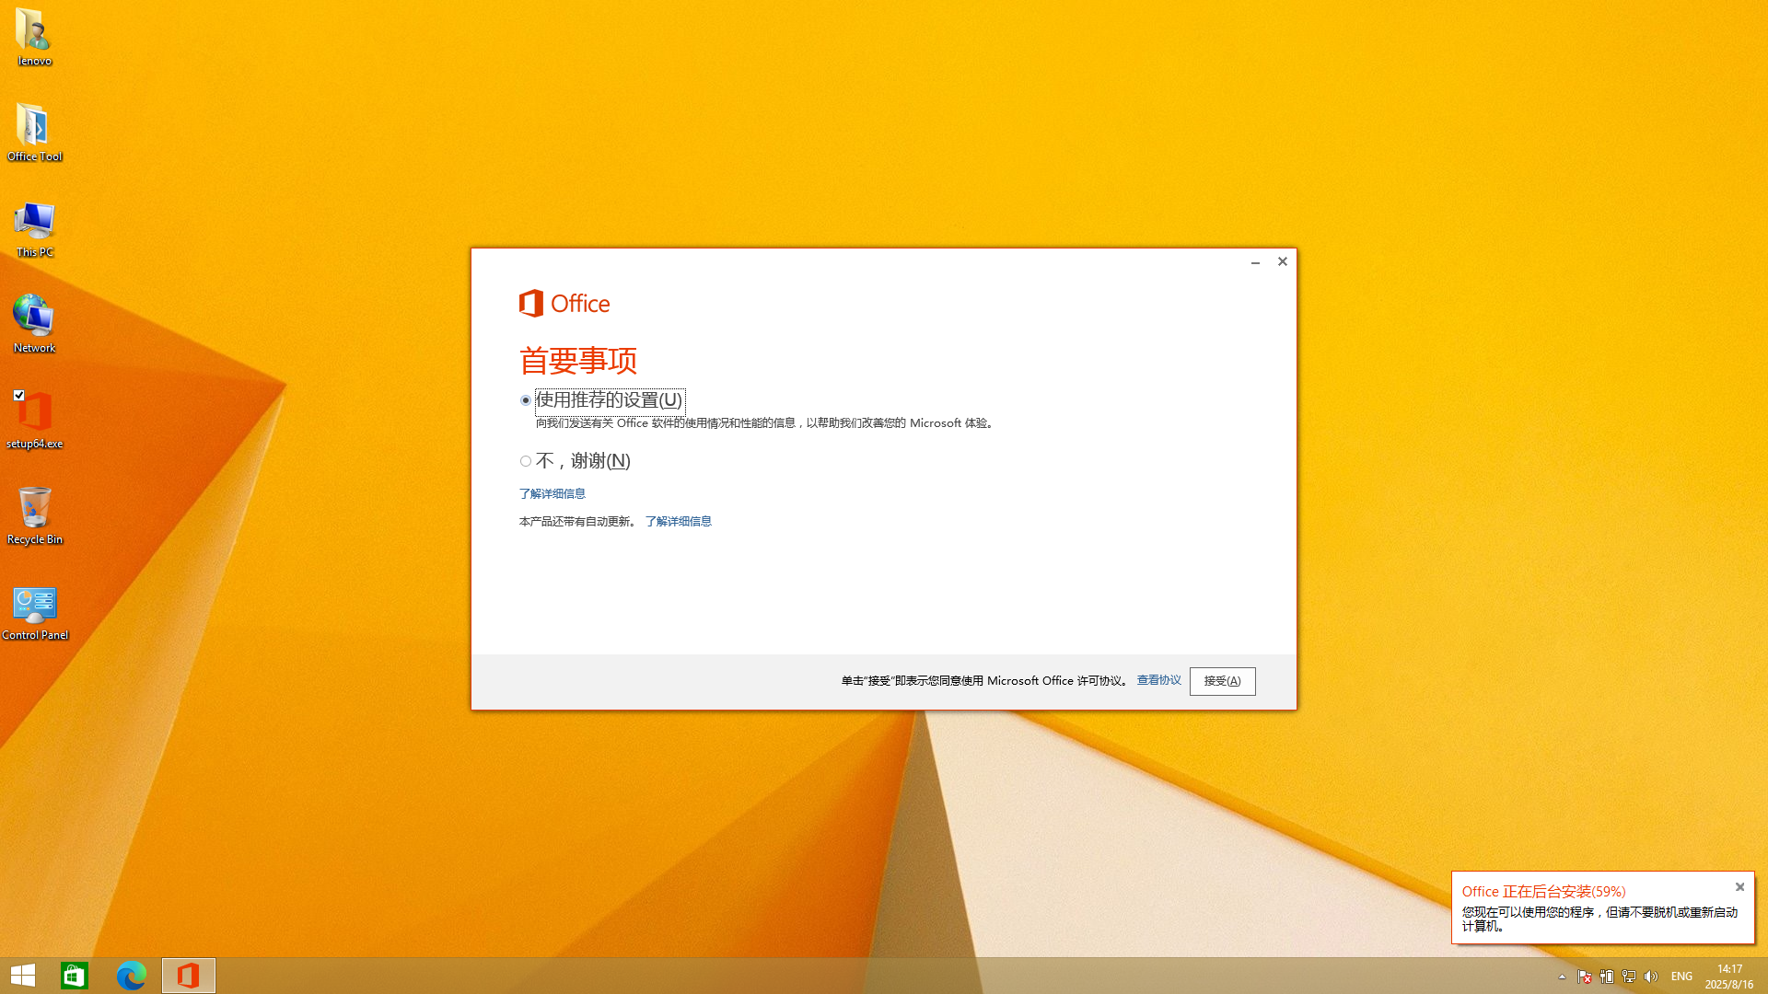Select the Control Panel desktop icon

(x=34, y=605)
